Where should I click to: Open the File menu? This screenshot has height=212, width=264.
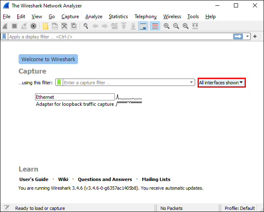(7, 17)
